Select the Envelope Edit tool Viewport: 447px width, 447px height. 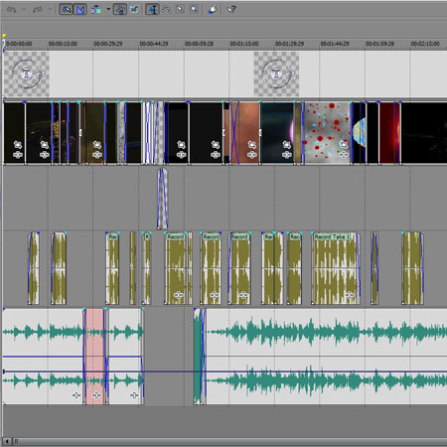(166, 9)
